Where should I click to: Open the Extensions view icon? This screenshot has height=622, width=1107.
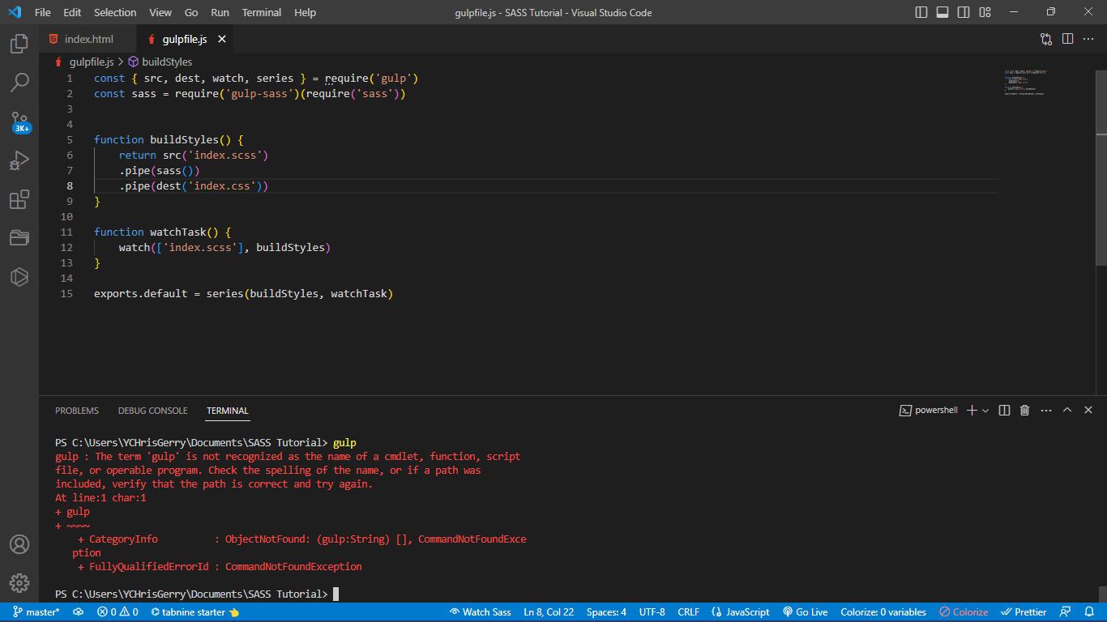[19, 199]
